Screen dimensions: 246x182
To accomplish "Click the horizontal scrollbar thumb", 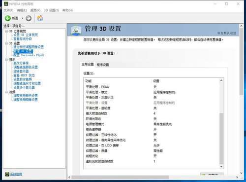I will (x=120, y=177).
